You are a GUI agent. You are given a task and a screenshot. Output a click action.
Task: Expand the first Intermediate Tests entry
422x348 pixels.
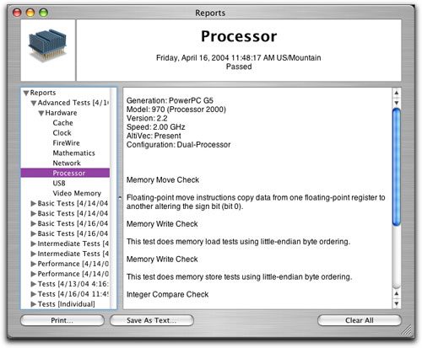coord(34,244)
